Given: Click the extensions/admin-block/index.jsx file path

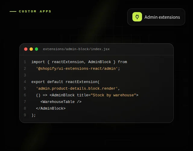Looking at the screenshot, I should point(76,49).
